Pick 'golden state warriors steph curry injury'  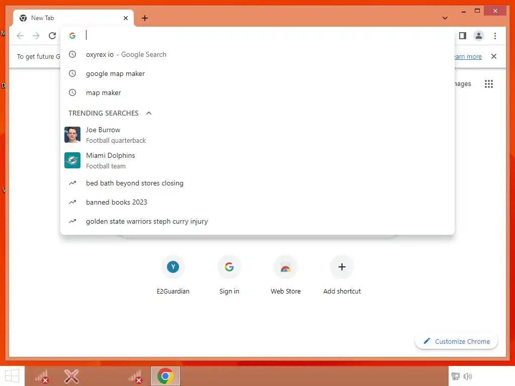coord(257,221)
